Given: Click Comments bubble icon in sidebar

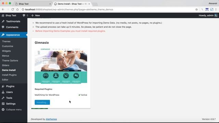Looking at the screenshot, I should click(3, 27).
